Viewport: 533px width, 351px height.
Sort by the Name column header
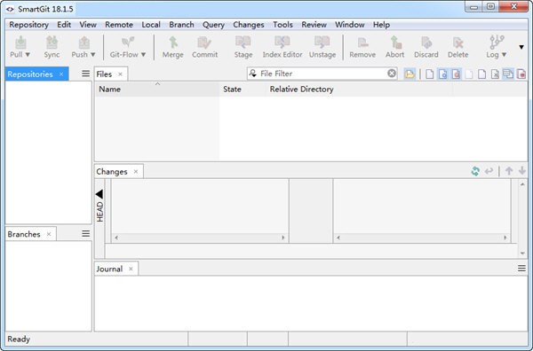click(157, 90)
